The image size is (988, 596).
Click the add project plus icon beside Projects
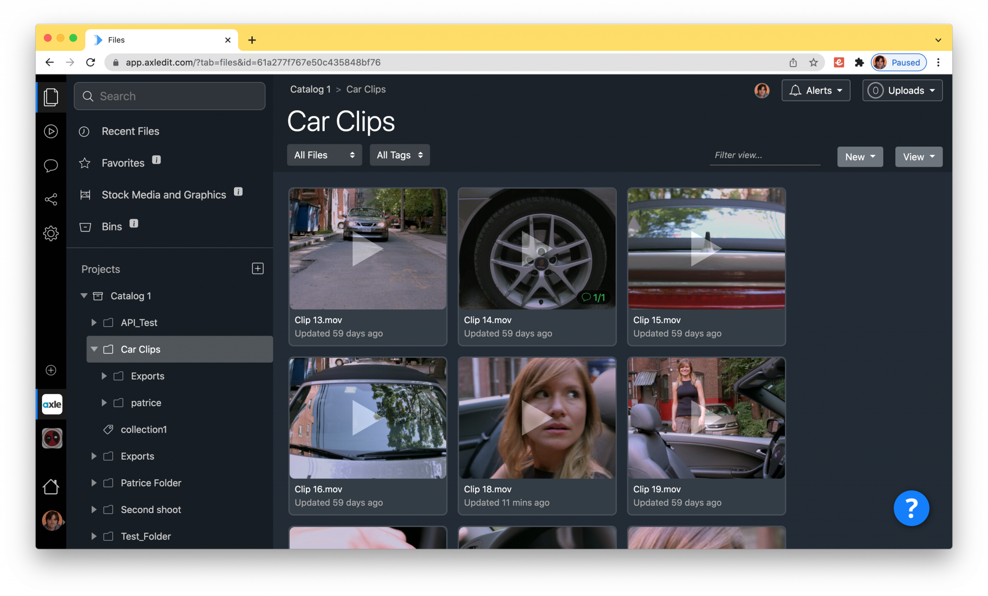pos(258,269)
